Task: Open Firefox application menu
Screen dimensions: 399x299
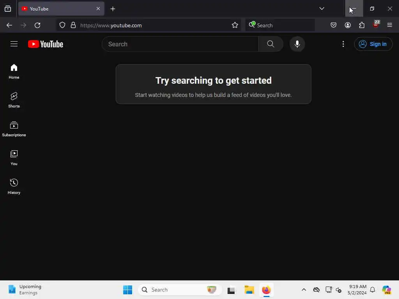Action: coord(390,25)
